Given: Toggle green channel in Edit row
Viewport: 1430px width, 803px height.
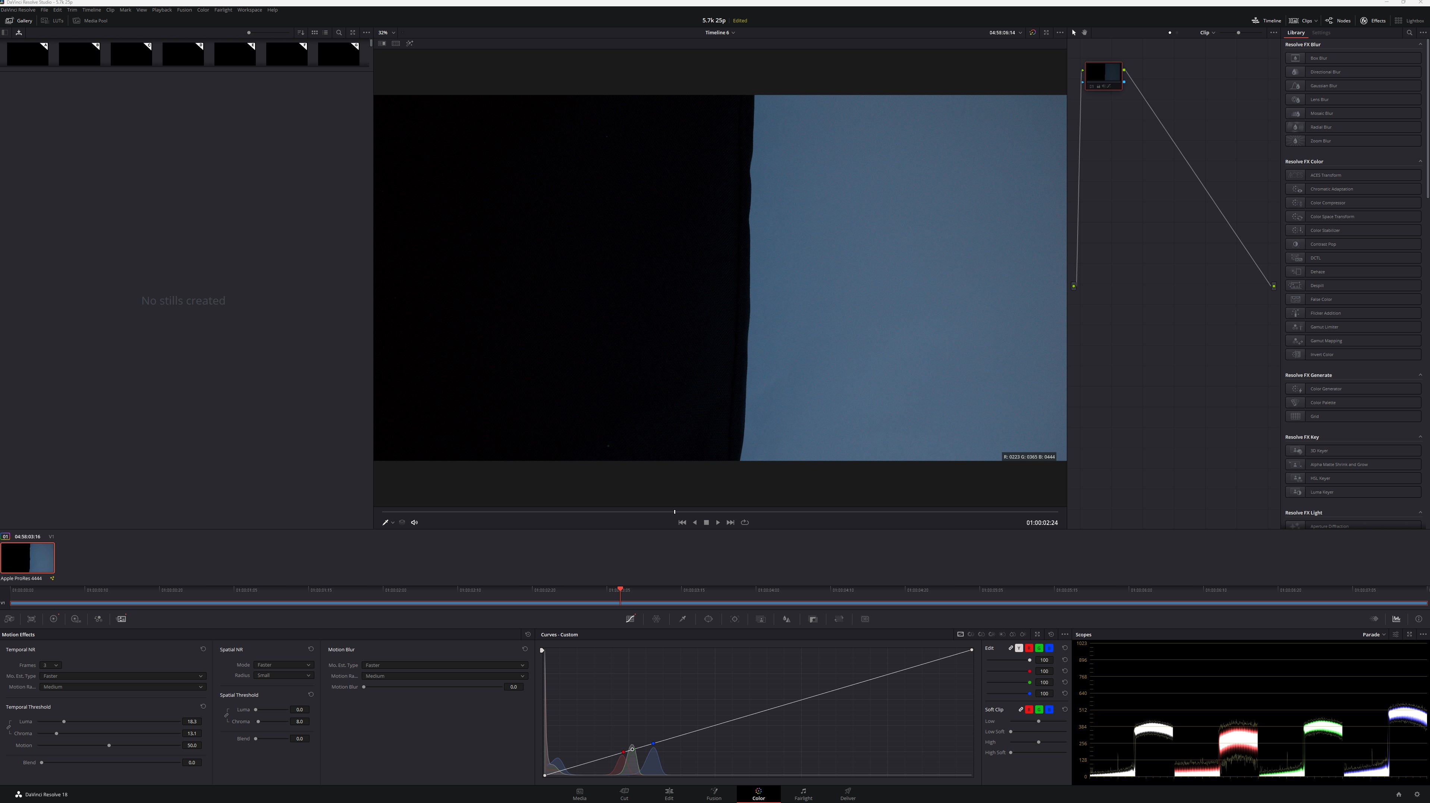Looking at the screenshot, I should 1038,648.
